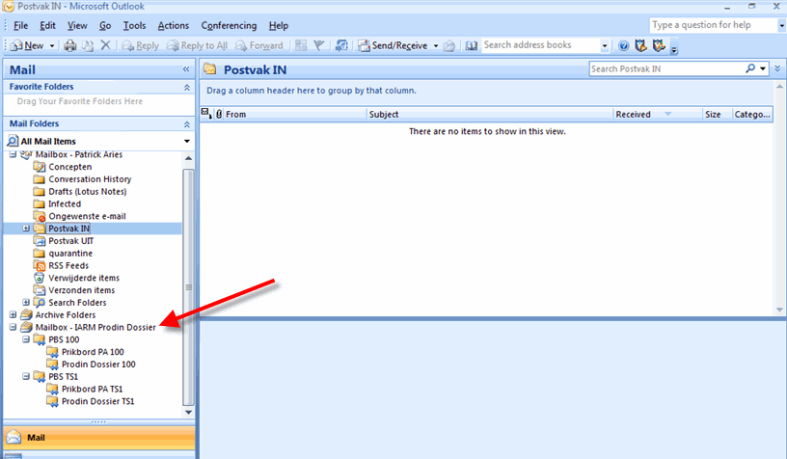This screenshot has width=787, height=459.
Task: Open the Conferencing menu
Action: coord(229,26)
